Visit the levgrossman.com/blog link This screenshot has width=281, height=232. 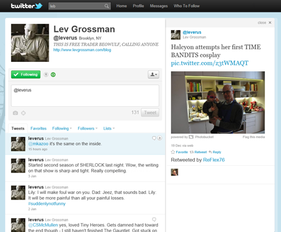click(82, 50)
